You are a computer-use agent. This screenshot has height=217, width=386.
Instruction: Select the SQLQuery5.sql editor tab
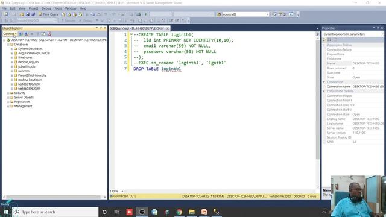137,28
